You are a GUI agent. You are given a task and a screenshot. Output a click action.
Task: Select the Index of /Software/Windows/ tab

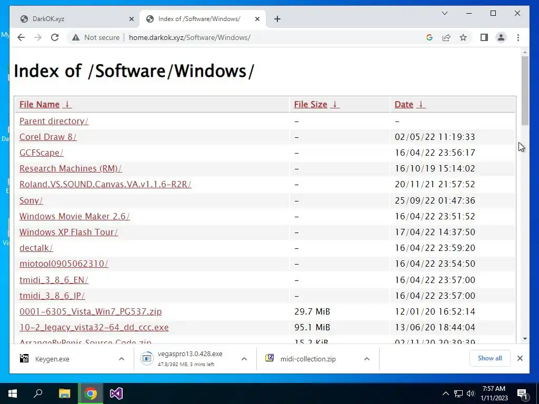[203, 19]
